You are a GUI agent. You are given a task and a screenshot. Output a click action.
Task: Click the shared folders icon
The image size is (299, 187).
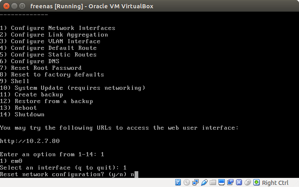pyautogui.click(x=213, y=182)
